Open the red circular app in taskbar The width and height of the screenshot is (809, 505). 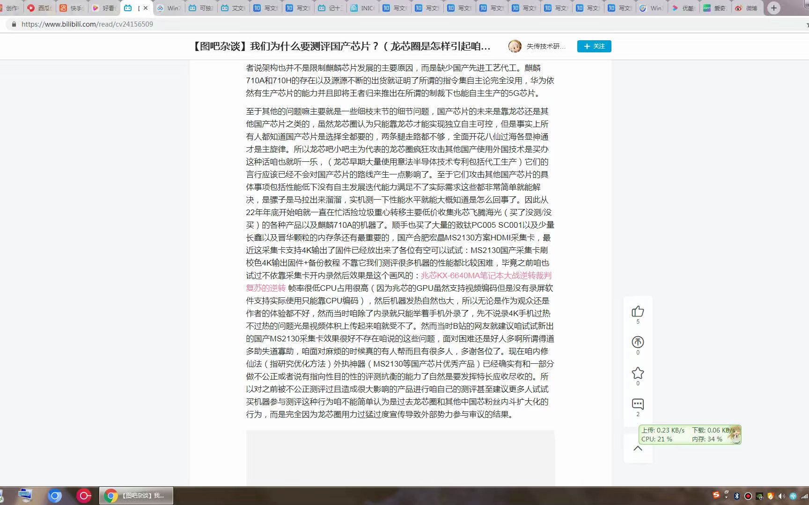point(84,496)
